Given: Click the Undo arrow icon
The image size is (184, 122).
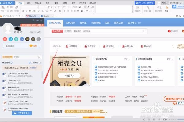Looking at the screenshot, I should (17, 16).
